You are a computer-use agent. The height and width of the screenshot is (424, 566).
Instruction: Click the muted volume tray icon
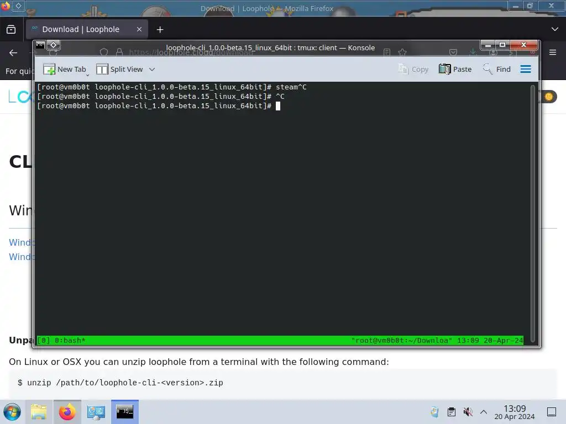pos(468,412)
